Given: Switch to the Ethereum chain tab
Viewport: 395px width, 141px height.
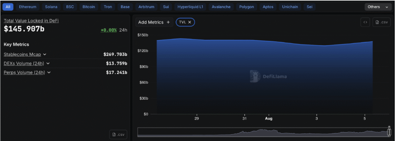Looking at the screenshot, I should point(27,7).
